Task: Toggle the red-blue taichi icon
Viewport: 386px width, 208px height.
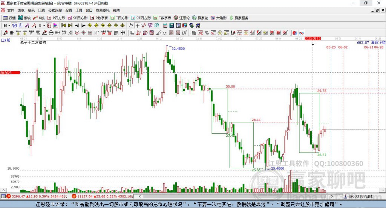Action: point(295,33)
